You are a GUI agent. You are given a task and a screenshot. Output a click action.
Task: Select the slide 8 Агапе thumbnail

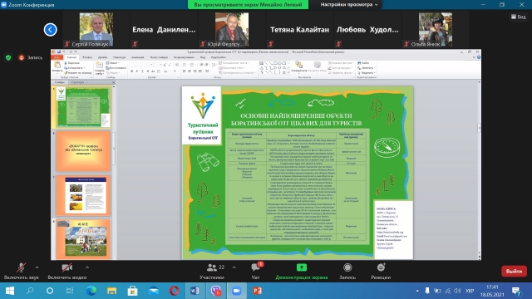(x=83, y=239)
